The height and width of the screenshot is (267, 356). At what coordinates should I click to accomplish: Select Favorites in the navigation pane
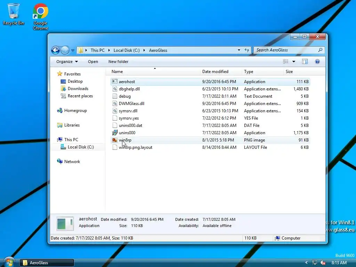pyautogui.click(x=69, y=74)
